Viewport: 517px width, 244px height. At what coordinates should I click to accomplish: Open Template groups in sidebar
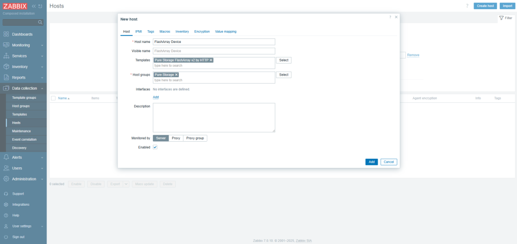pyautogui.click(x=24, y=98)
